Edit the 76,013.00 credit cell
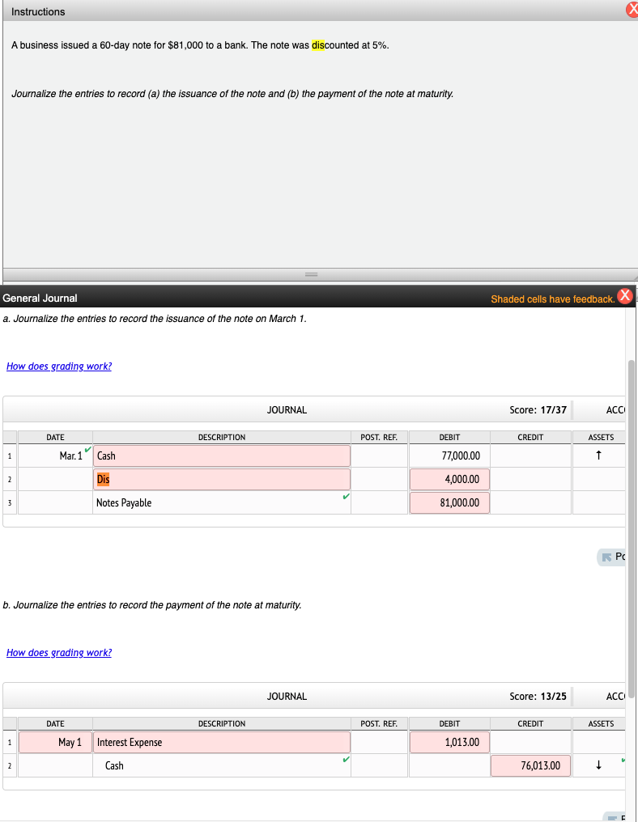Viewport: 638px width, 822px height. (530, 765)
